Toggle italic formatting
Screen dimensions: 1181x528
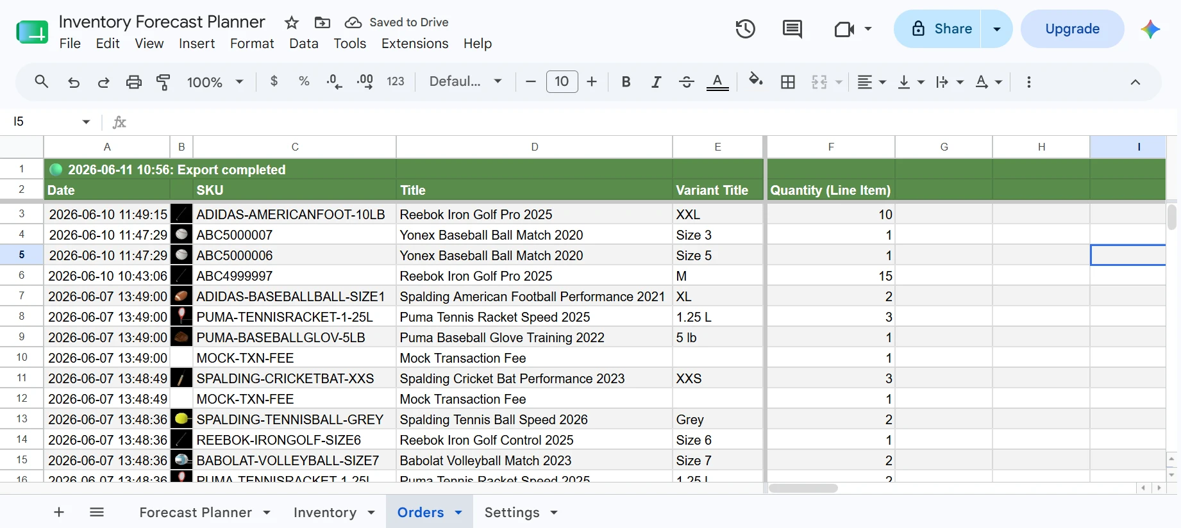pyautogui.click(x=656, y=82)
